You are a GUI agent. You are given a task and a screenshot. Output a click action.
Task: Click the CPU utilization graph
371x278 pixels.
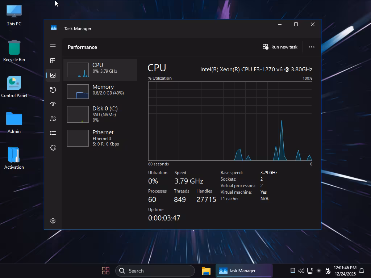230,121
